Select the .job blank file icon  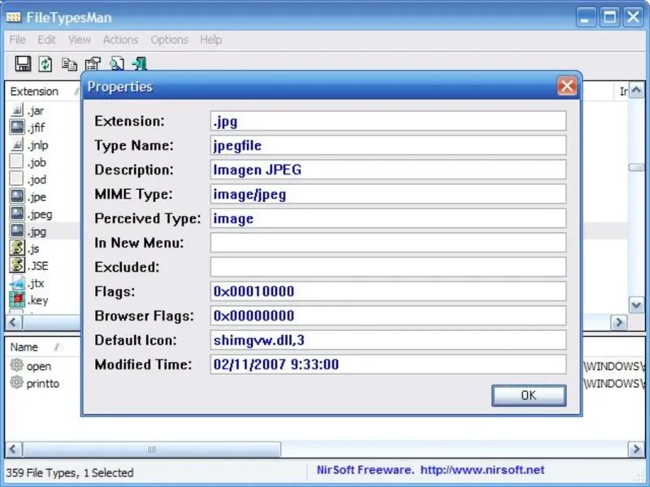tap(16, 162)
